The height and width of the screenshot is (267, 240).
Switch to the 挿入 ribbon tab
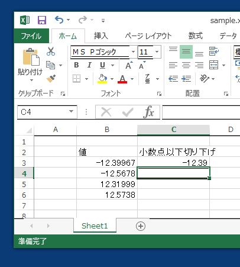coord(100,36)
